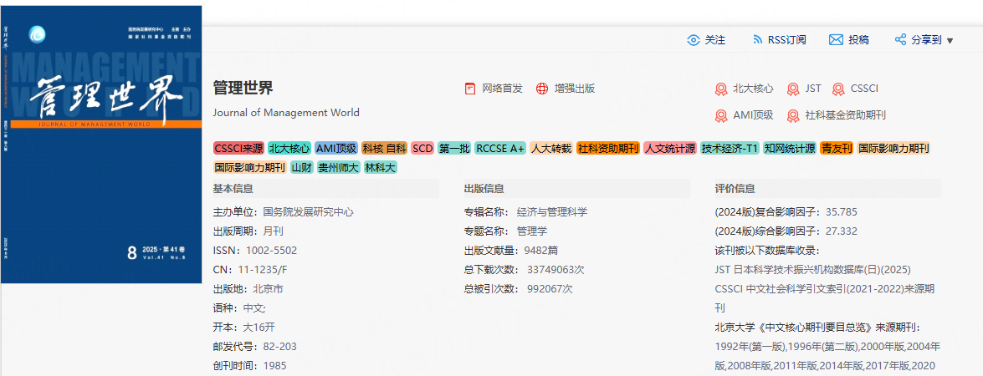The width and height of the screenshot is (983, 376).
Task: Click the RSS feed icon
Action: (757, 40)
